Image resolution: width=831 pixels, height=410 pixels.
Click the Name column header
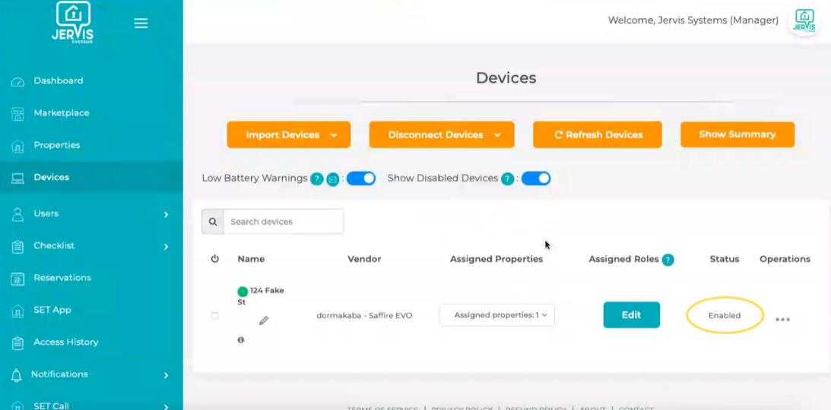pyautogui.click(x=251, y=259)
